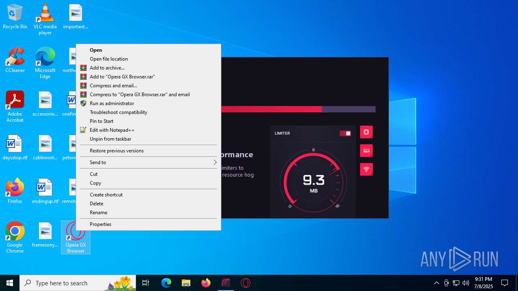Open File Explorer from the taskbar
The width and height of the screenshot is (518, 291).
pos(186,283)
